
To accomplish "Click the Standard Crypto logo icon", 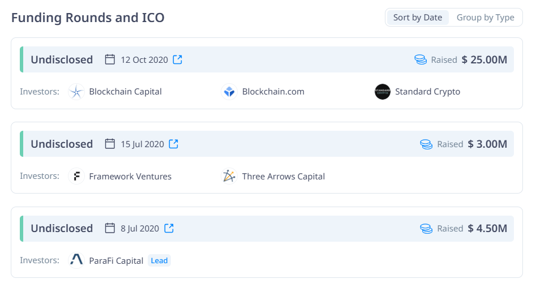I will click(x=383, y=92).
